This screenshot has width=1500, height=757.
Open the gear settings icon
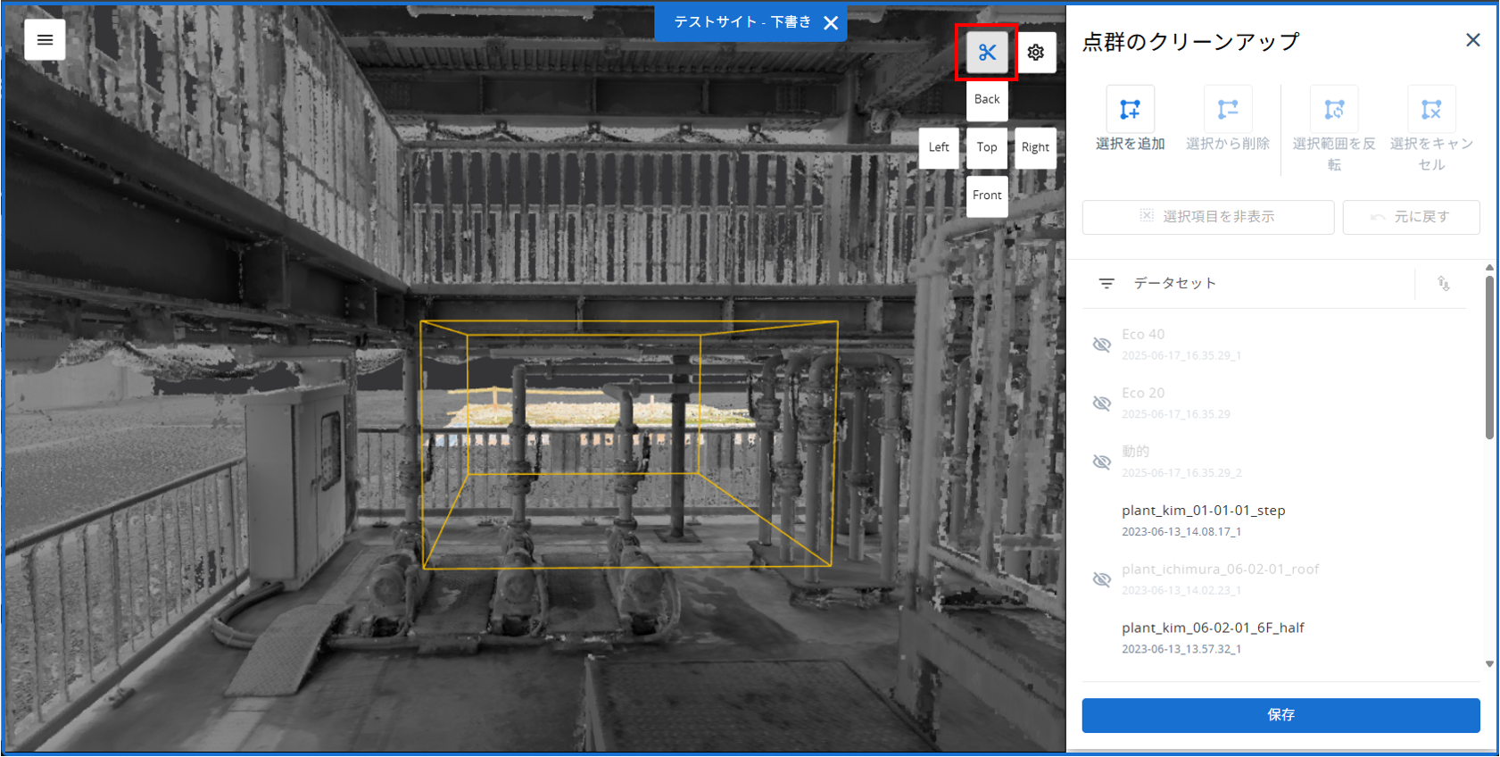coord(1035,53)
